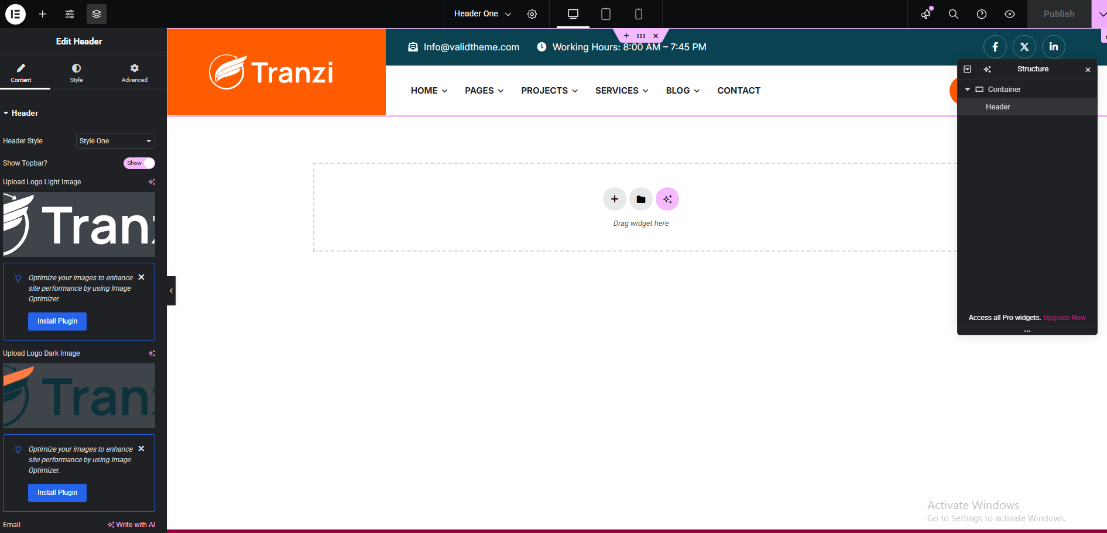The width and height of the screenshot is (1107, 533).
Task: Switch to the Advanced tab
Action: [134, 73]
